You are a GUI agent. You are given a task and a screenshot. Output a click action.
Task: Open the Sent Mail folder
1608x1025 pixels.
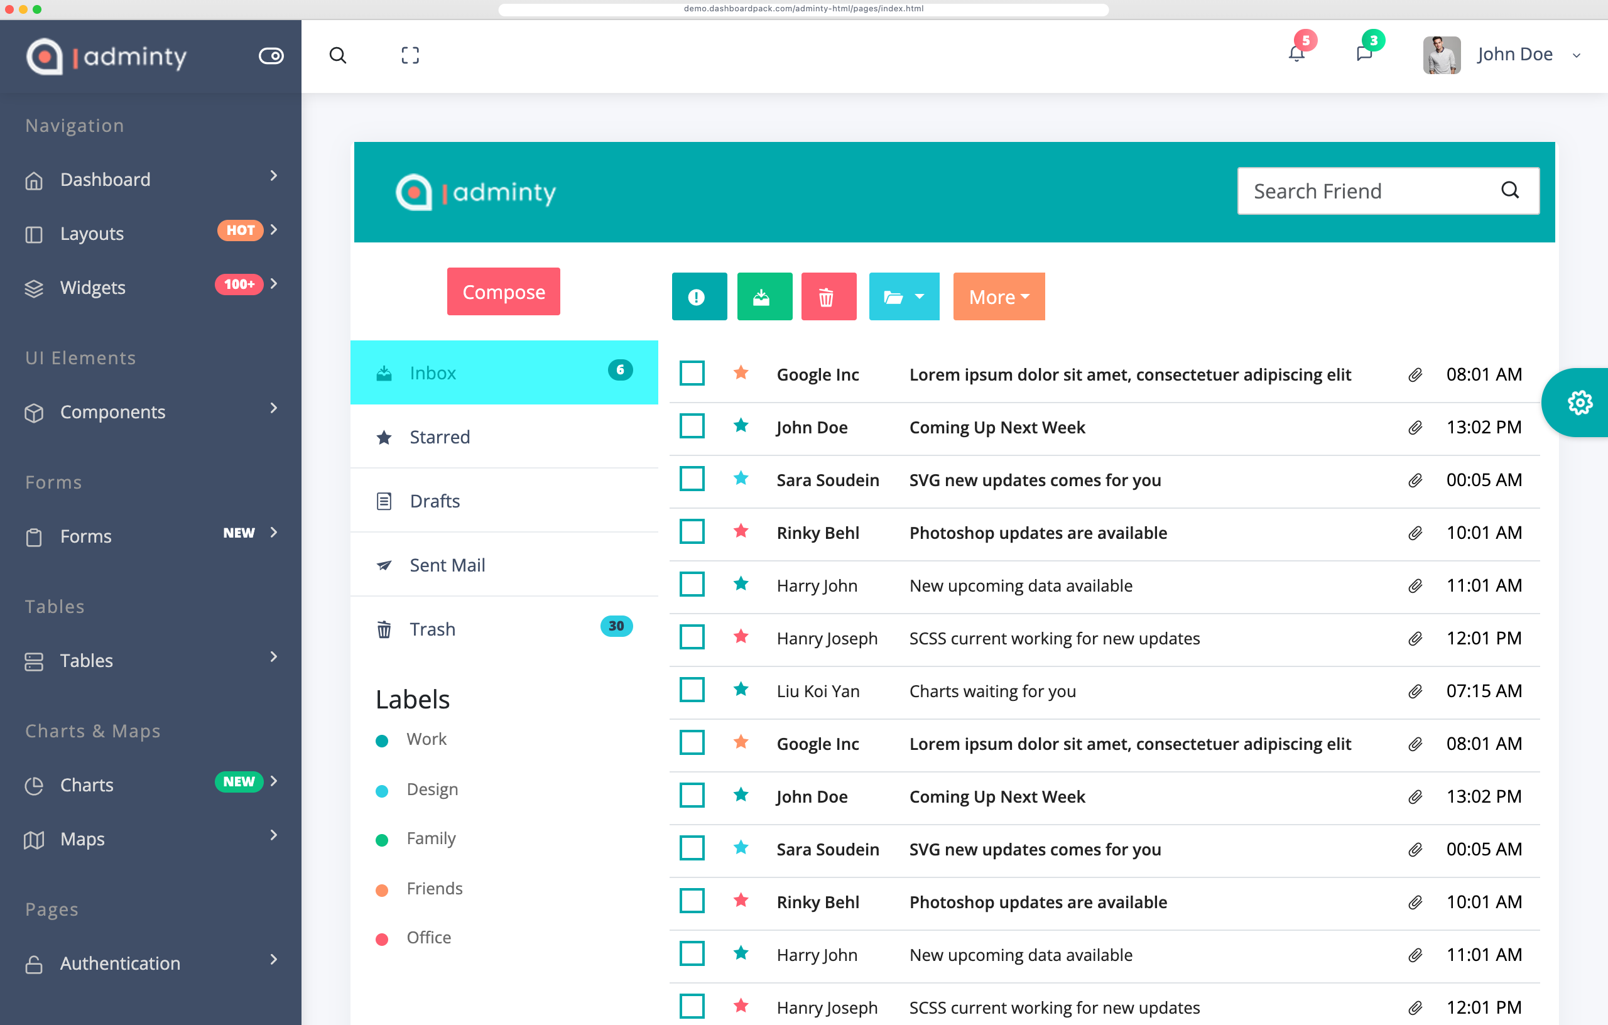(504, 565)
